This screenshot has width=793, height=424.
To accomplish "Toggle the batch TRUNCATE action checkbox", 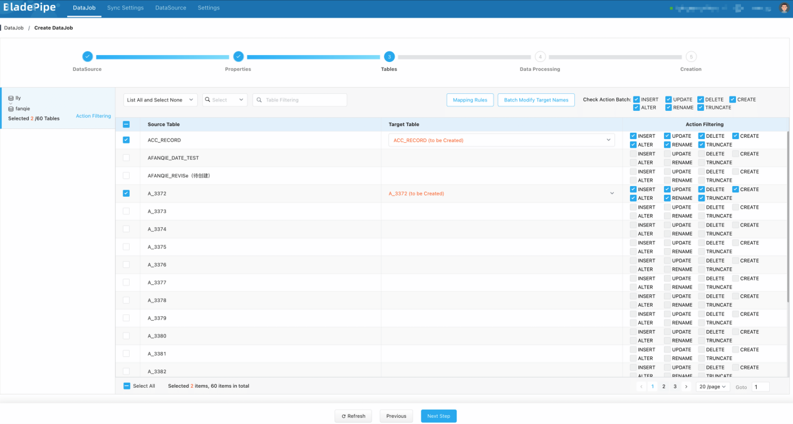I will tap(700, 108).
